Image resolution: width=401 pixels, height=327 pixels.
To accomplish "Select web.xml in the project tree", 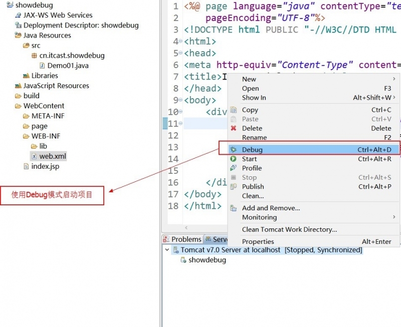I will [x=53, y=156].
